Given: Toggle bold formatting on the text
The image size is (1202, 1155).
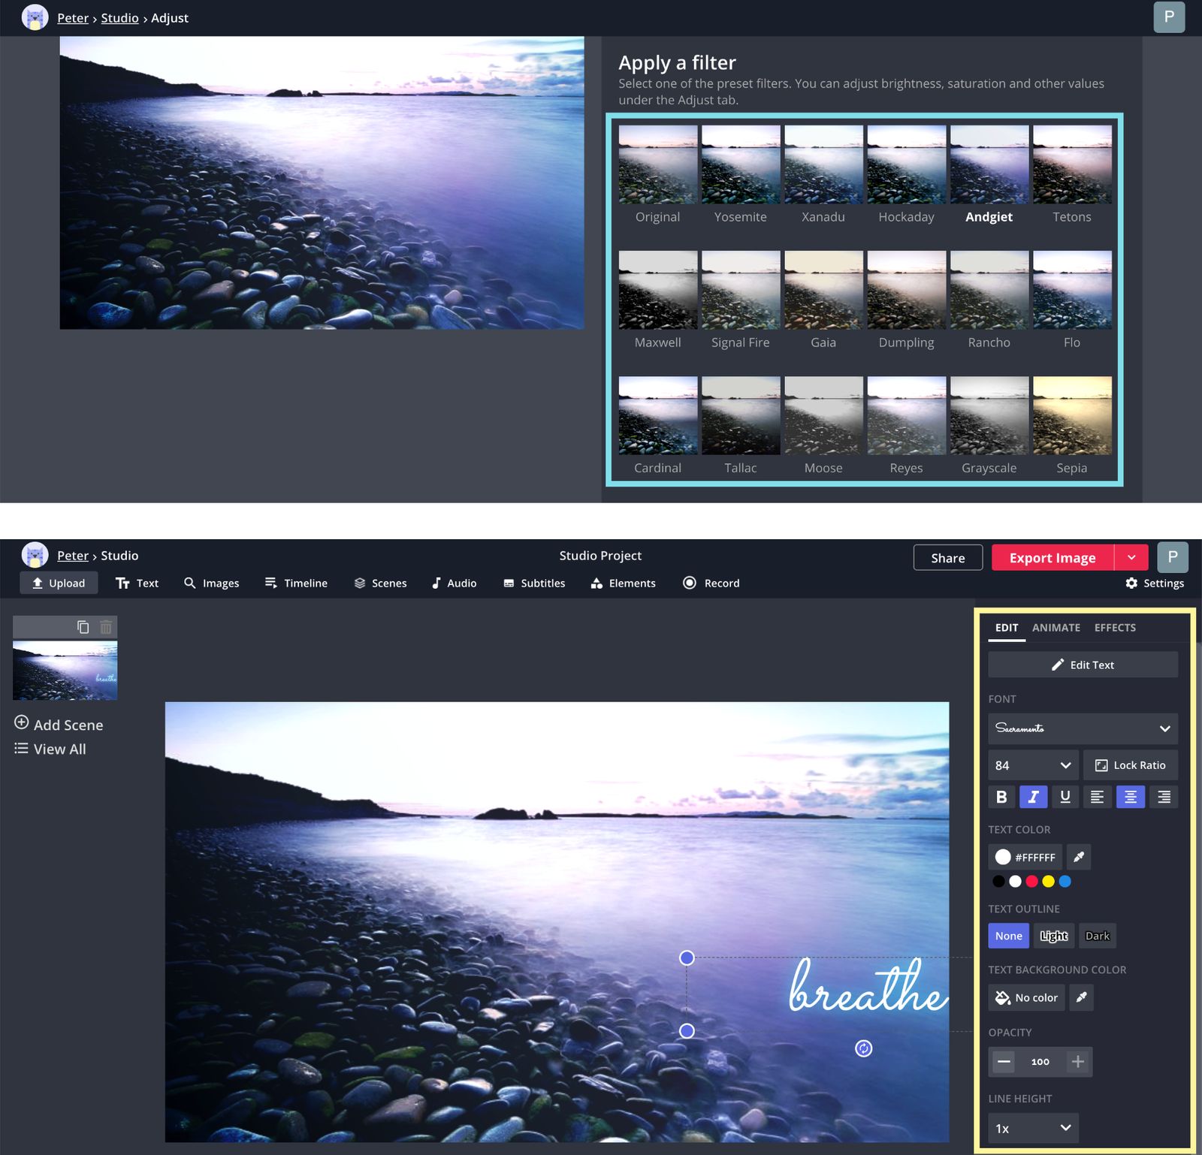Looking at the screenshot, I should coord(1001,797).
